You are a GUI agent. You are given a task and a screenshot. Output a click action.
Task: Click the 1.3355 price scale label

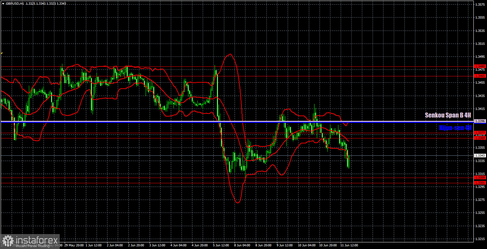(x=480, y=147)
